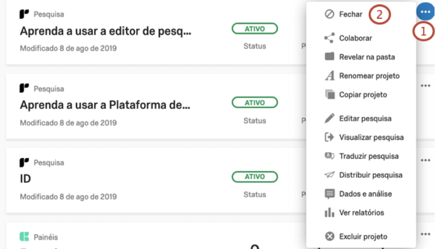Click the Colaborar share icon
Image resolution: width=435 pixels, height=249 pixels.
[x=329, y=38]
